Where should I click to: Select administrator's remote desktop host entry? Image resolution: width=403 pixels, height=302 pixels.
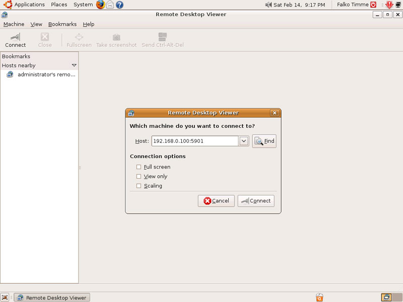[x=39, y=74]
